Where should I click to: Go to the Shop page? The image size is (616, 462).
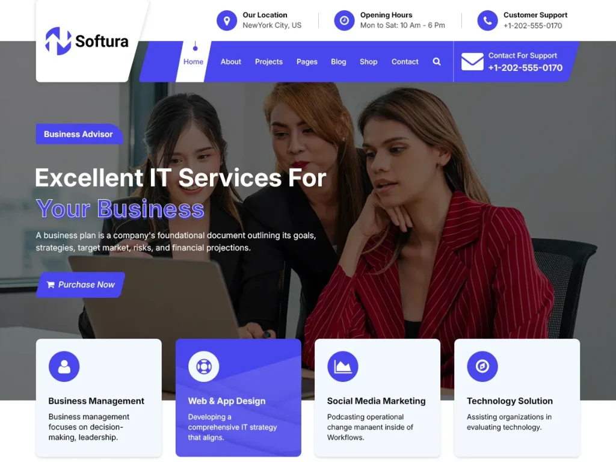(x=369, y=62)
